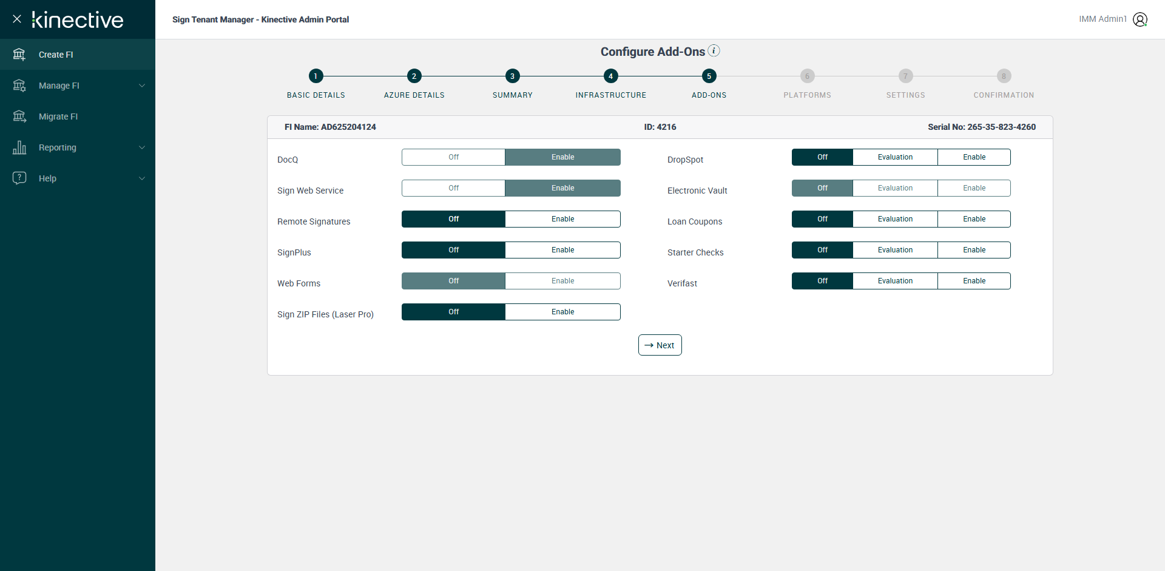1165x571 pixels.
Task: Set Loan Coupons to Evaluation
Action: tap(895, 219)
